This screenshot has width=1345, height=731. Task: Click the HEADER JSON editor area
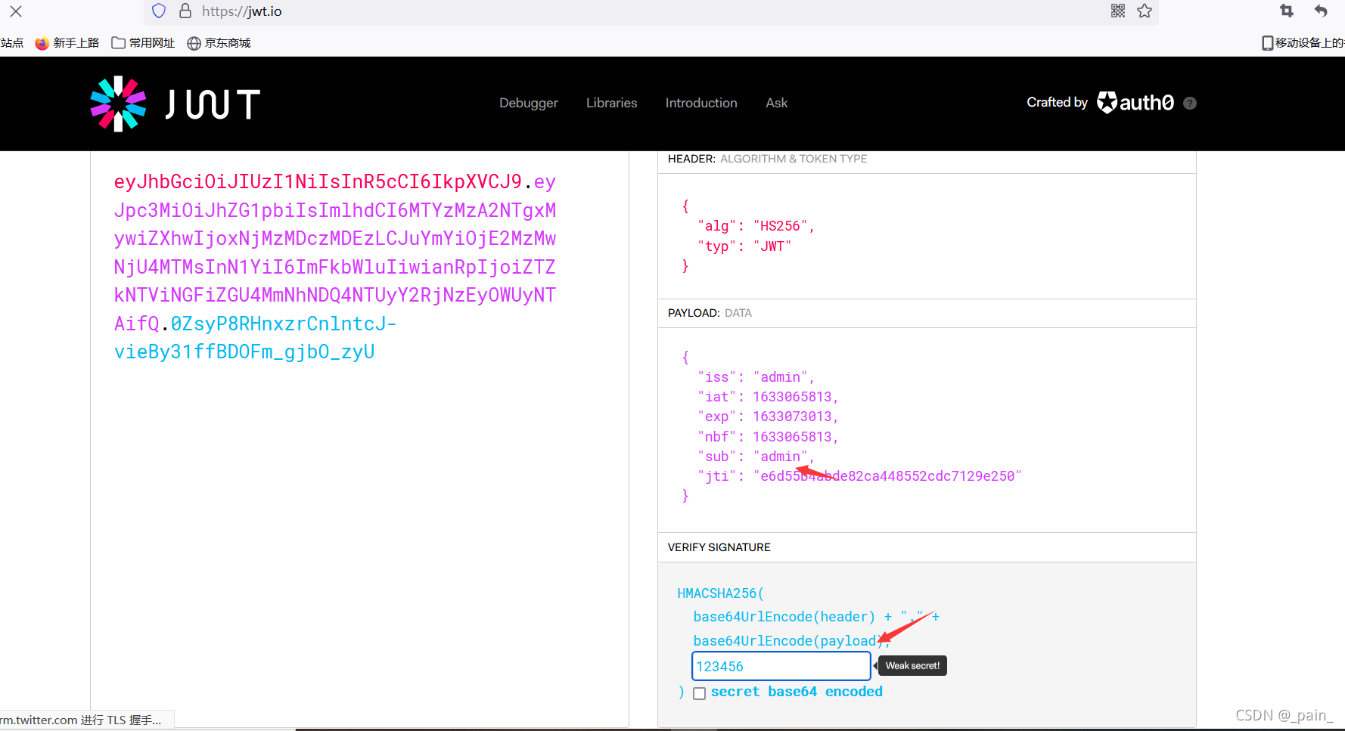click(x=927, y=236)
